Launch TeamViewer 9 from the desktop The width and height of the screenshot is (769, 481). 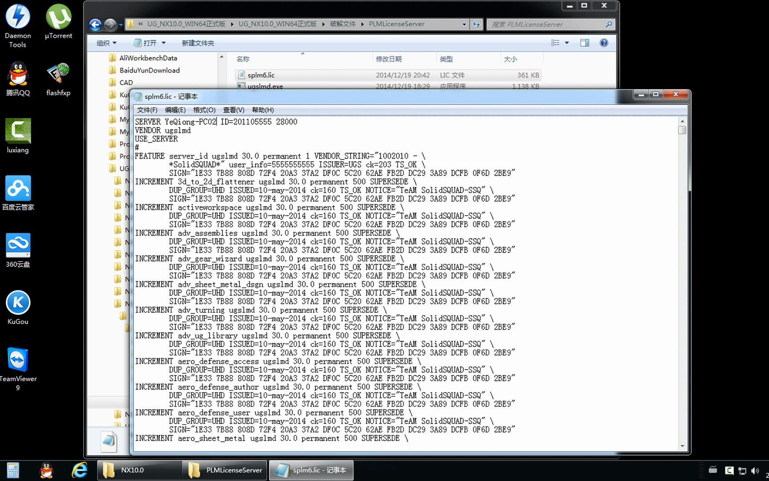18,360
